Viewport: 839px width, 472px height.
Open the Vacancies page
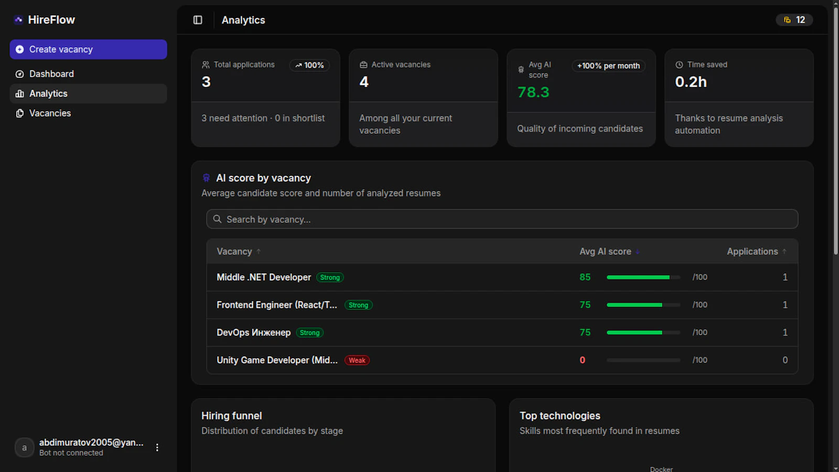[88, 113]
